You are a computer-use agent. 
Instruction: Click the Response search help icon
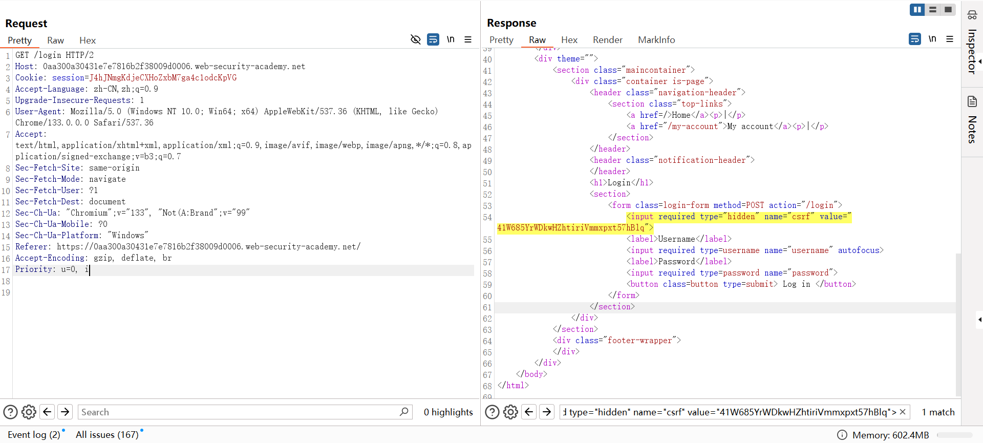coord(492,412)
